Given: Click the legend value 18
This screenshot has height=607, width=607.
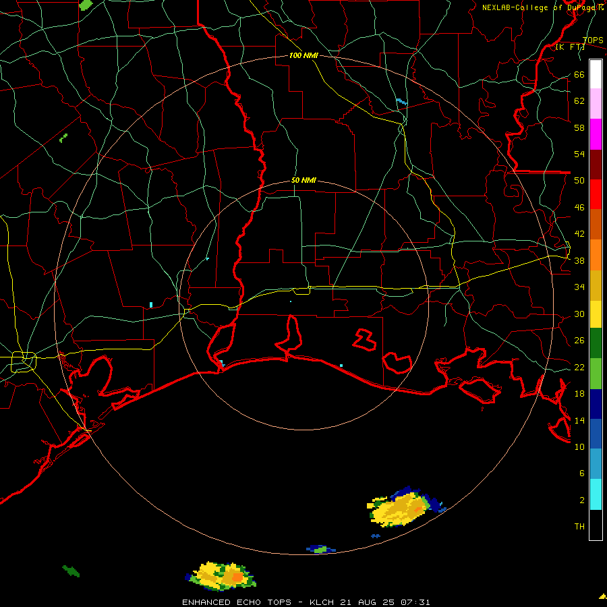Looking at the screenshot, I should [x=579, y=394].
